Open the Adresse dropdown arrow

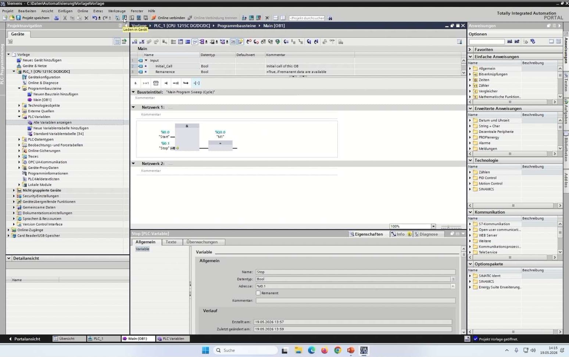[x=453, y=286]
